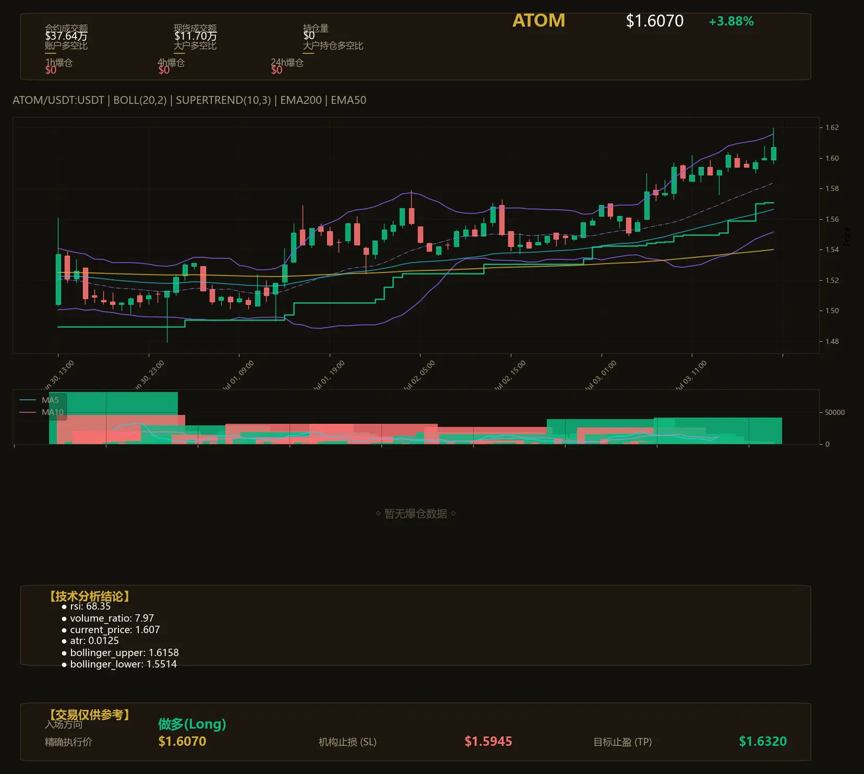Click the spot volume value $11.70万

tap(196, 36)
